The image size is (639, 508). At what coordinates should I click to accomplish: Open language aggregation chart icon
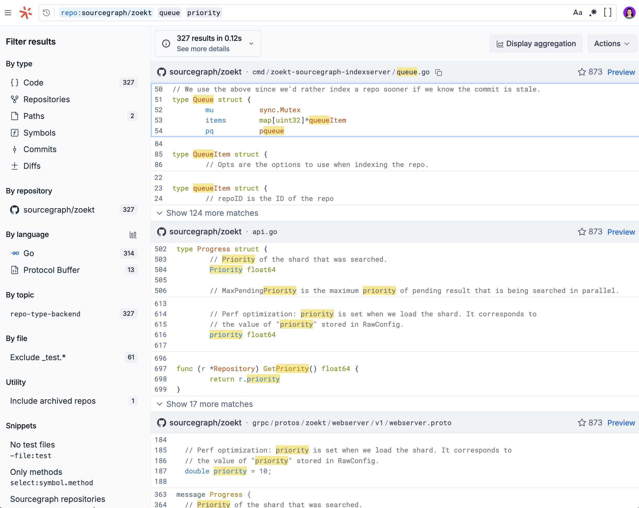coord(133,235)
